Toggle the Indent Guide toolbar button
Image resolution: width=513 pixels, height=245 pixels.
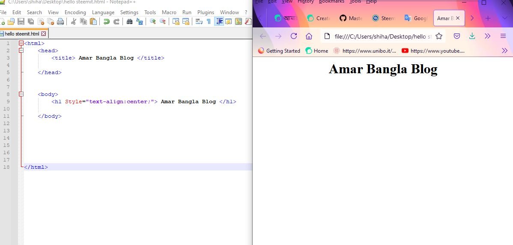coord(219,21)
